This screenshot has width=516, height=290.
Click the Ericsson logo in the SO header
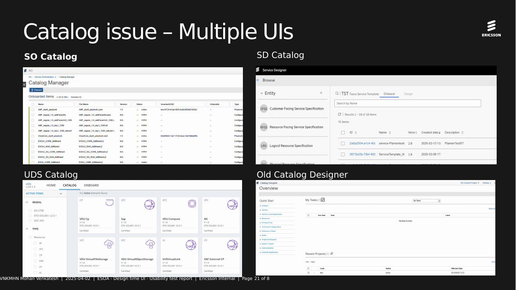[x=26, y=70]
